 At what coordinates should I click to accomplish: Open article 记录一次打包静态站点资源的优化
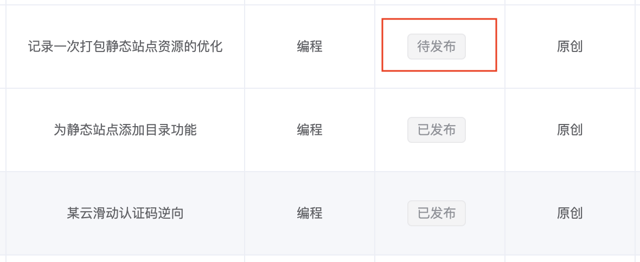pyautogui.click(x=125, y=47)
